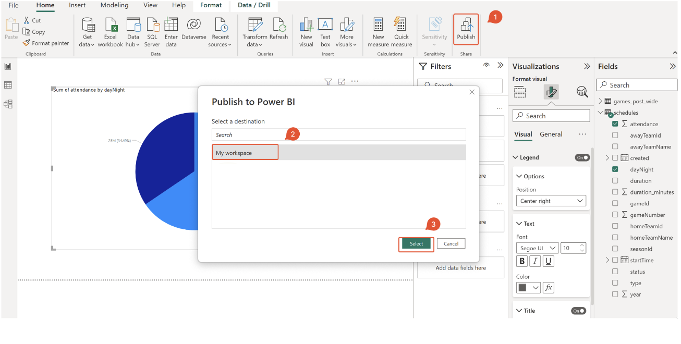This screenshot has height=344, width=681.
Task: Uncheck the dayNight field checkbox
Action: point(615,169)
